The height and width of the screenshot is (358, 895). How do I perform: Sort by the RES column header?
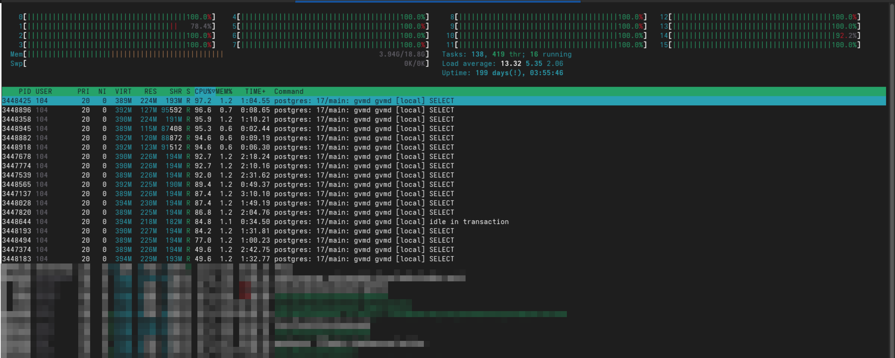click(150, 92)
